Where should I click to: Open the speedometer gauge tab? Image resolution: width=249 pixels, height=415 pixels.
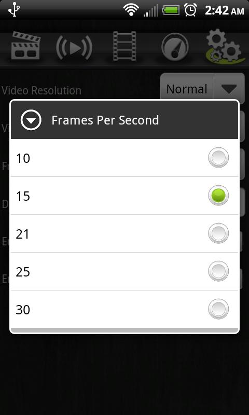click(x=175, y=47)
